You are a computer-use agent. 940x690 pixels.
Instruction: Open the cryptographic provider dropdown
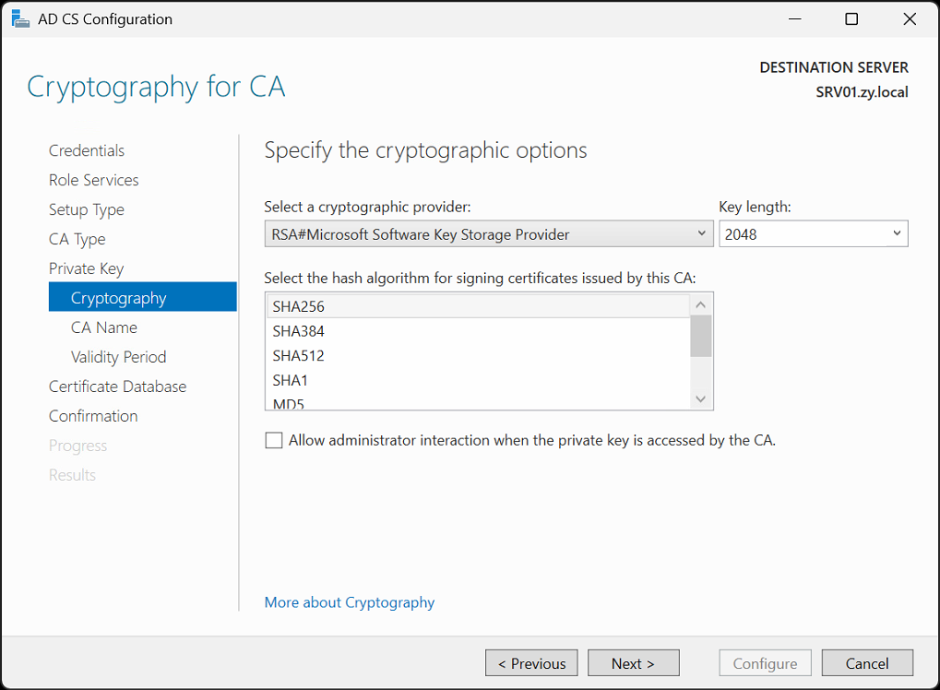489,233
